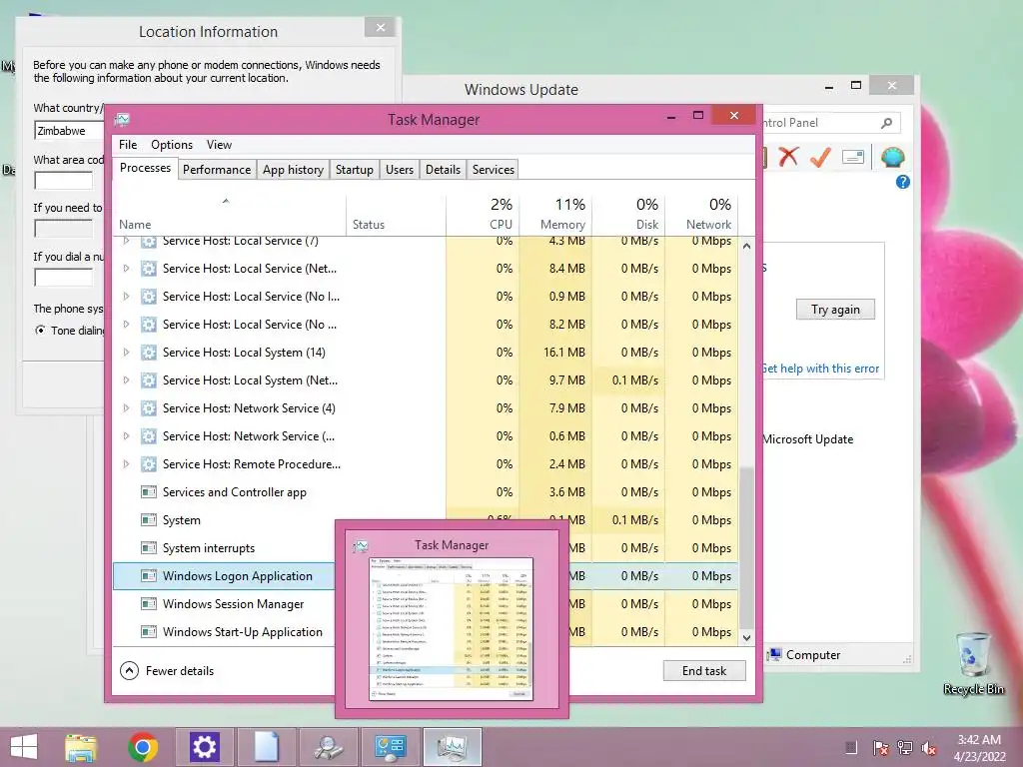Screen dimensions: 1023x767
Task: Open Get help with this error link
Action: point(821,369)
